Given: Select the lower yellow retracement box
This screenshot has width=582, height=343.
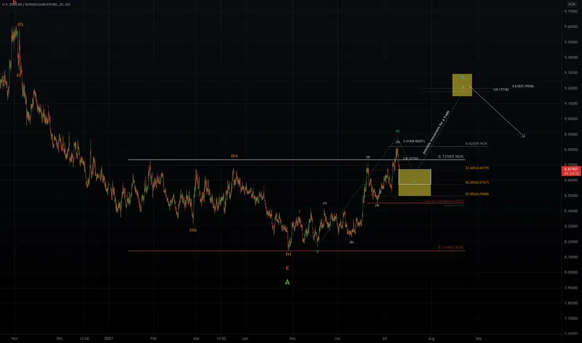Looking at the screenshot, I should [x=415, y=183].
